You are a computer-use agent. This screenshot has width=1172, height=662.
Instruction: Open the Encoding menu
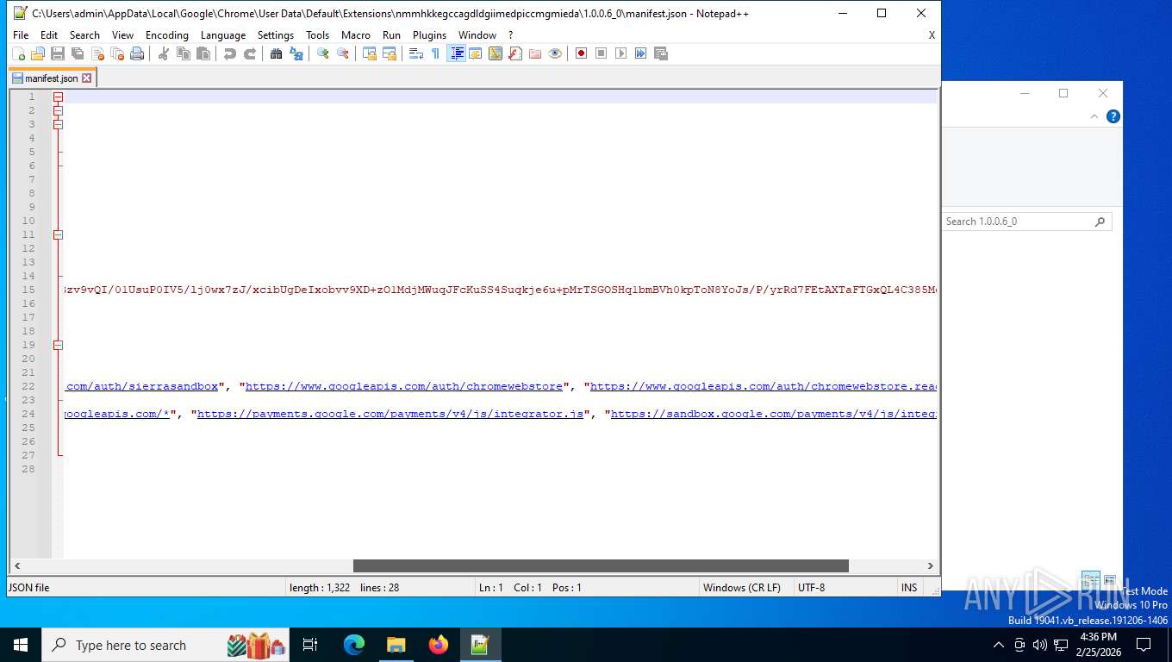(166, 35)
